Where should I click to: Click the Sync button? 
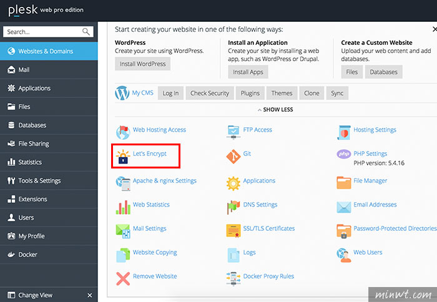(x=337, y=93)
